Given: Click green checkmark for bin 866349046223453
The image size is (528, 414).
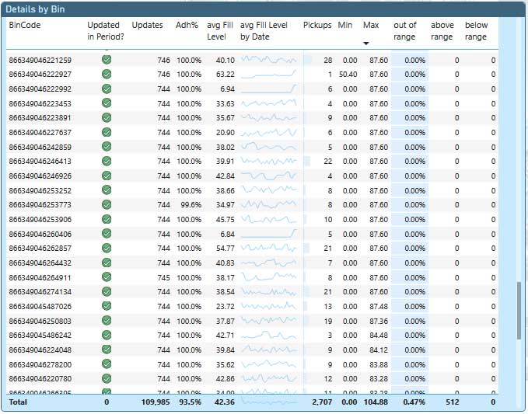Looking at the screenshot, I should [107, 103].
